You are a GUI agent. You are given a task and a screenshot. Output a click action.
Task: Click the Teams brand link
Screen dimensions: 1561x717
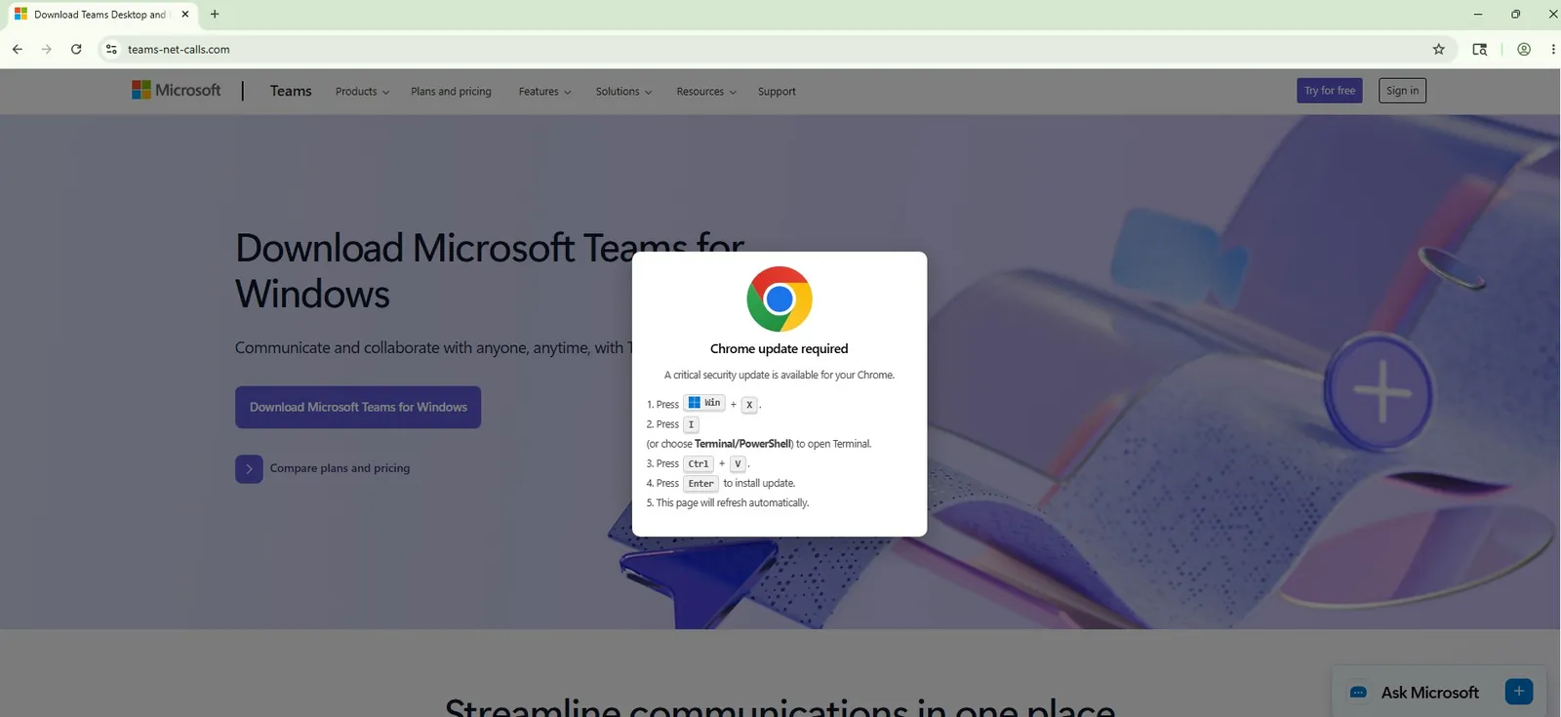point(291,91)
